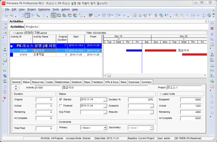Expand Layout options arrow menu
Screen dimensions: 217x142
click(x=13, y=33)
